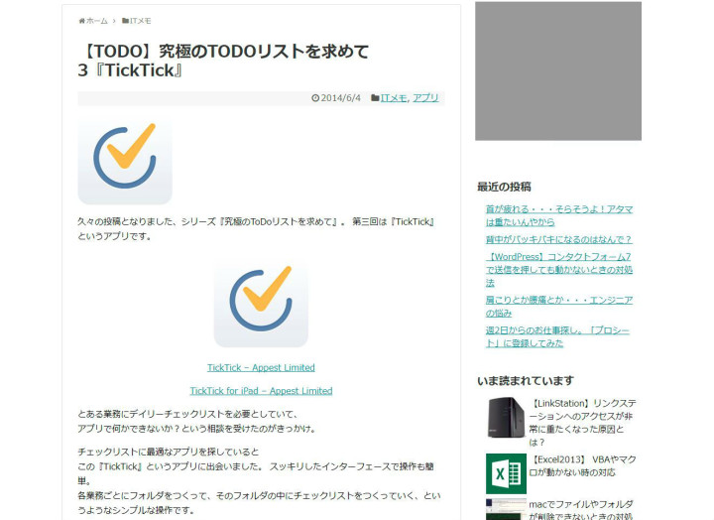This screenshot has width=714, height=520.
Task: Open TickTick for iPad – Appest Limited link
Action: 261,391
